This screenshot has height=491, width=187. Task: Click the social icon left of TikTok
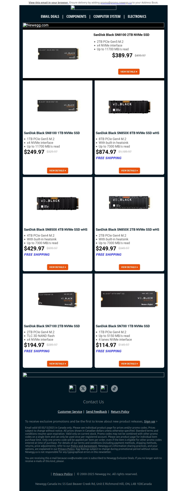click(104, 389)
